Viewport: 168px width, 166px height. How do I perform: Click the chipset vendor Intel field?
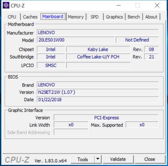[51, 49]
